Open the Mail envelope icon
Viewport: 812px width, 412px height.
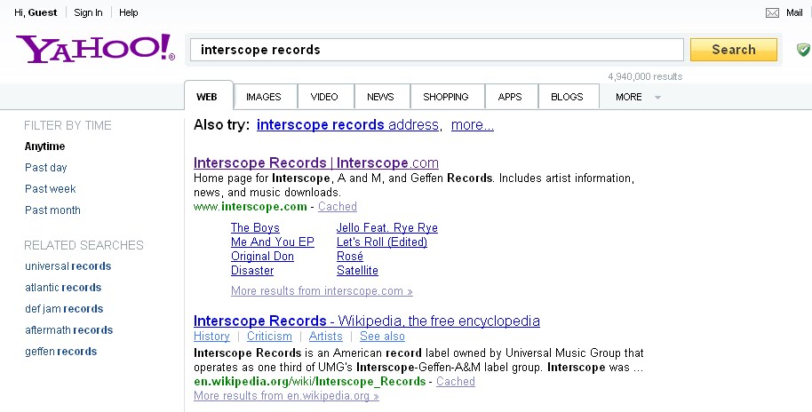pyautogui.click(x=772, y=13)
